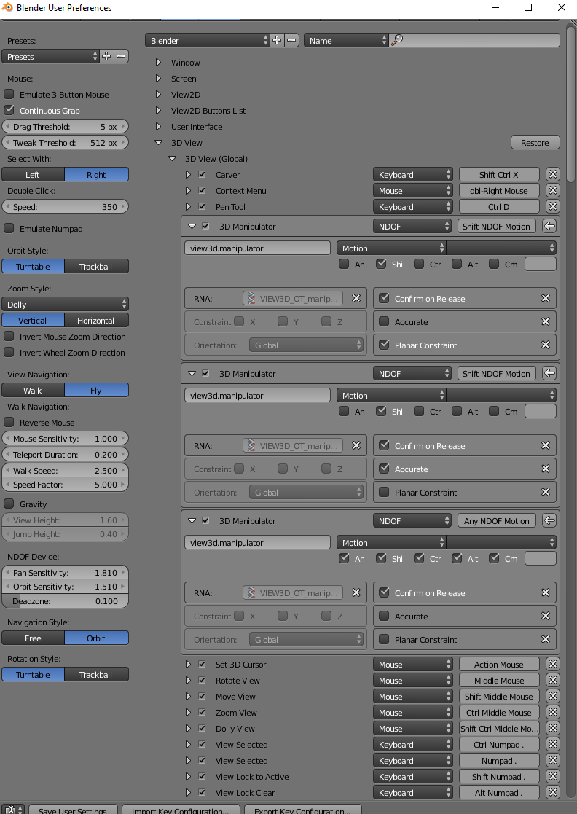Remove Zoom View keymap item
Screen dimensions: 577x814
[x=553, y=713]
